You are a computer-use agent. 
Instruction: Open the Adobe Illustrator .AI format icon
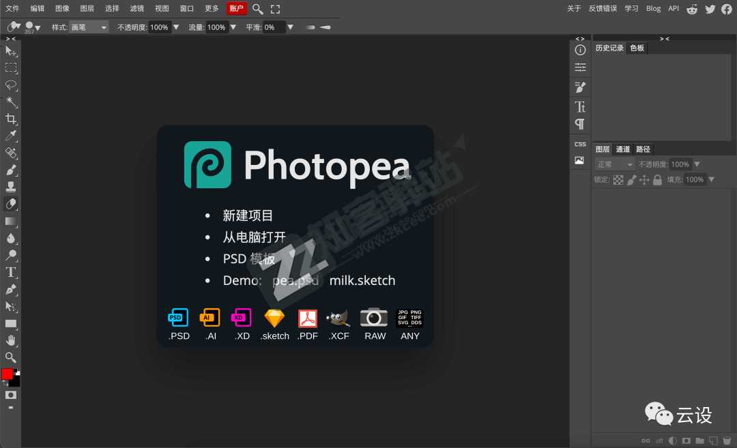point(209,318)
